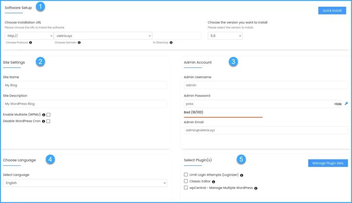Click the key icon to generate a password

pyautogui.click(x=347, y=104)
